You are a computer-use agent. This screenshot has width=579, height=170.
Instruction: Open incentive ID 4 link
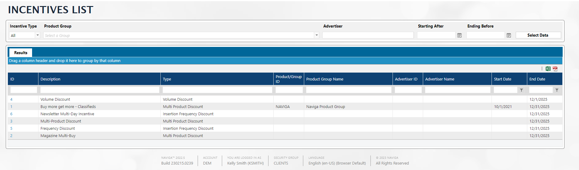(12, 99)
